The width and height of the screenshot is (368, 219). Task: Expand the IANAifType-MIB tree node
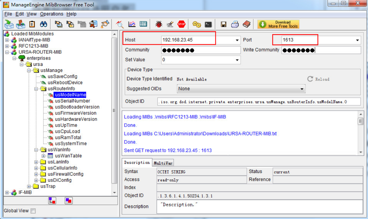(7, 40)
